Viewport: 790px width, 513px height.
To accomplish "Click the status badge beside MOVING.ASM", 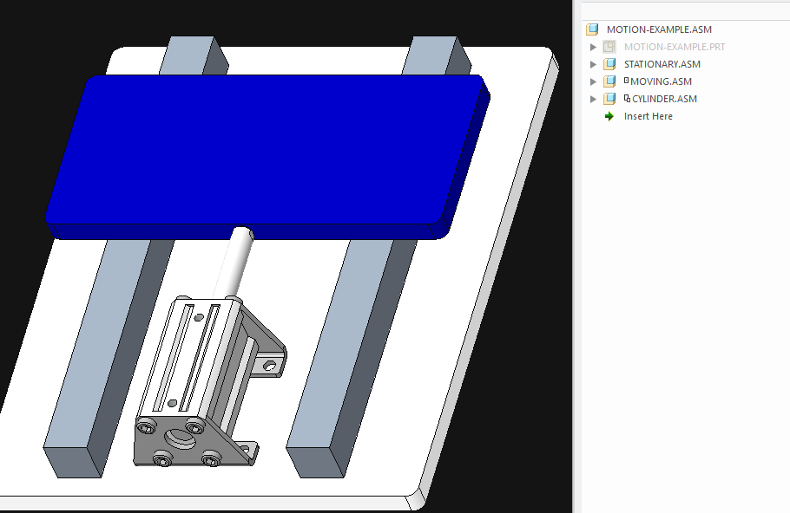I will pyautogui.click(x=625, y=81).
